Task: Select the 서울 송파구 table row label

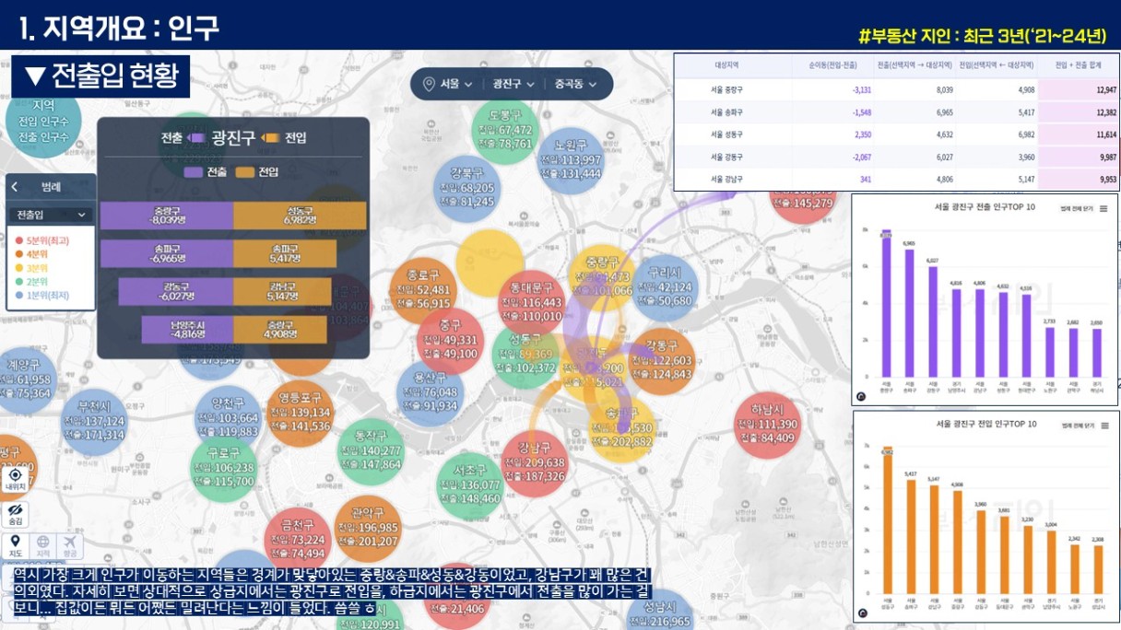Action: (726, 112)
